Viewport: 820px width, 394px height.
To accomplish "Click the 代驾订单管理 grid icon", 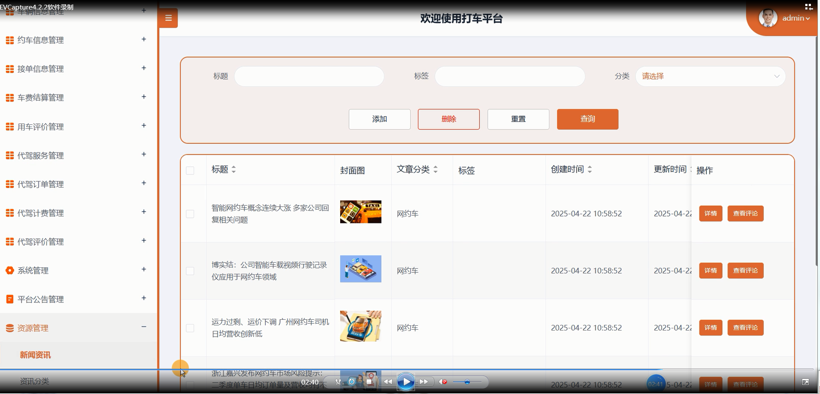I will [x=10, y=184].
